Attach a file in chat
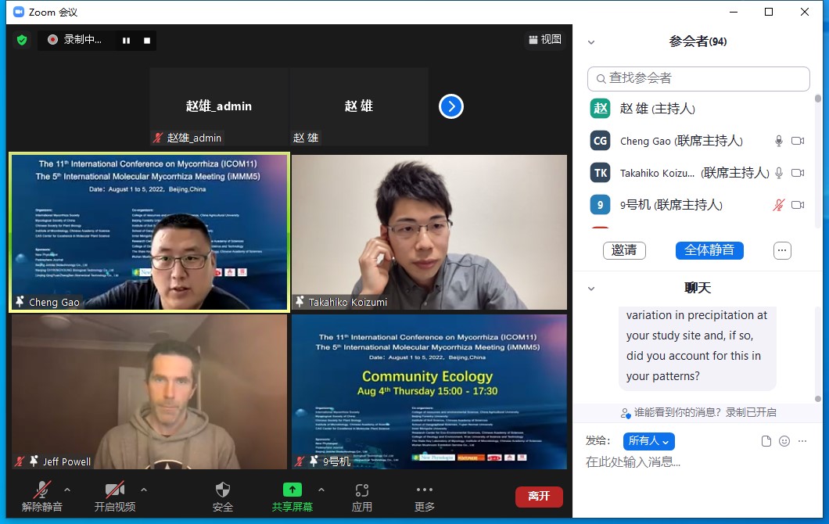Screen dimensions: 829x524 click(766, 441)
